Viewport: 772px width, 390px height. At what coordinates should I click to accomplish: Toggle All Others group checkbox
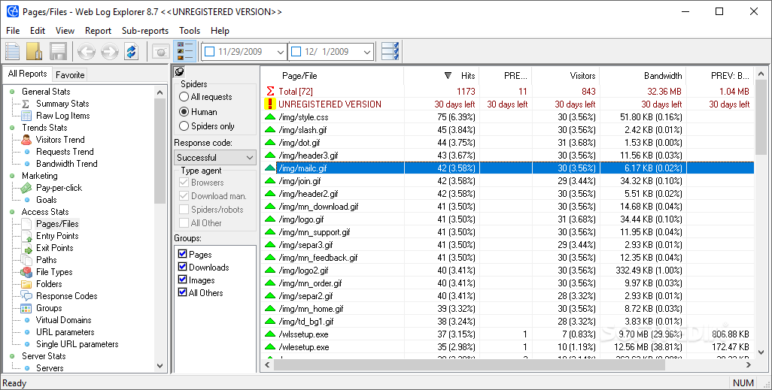coord(182,292)
